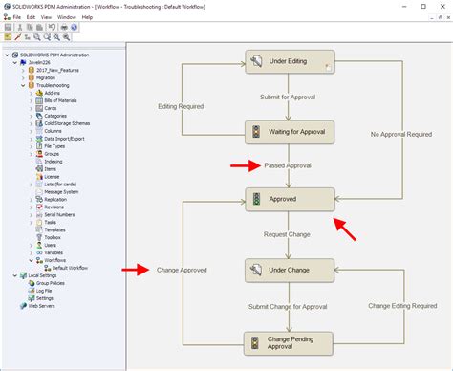Click the blue Help question-mark icon
Screen dimensions: 453x371
pyautogui.click(x=74, y=27)
